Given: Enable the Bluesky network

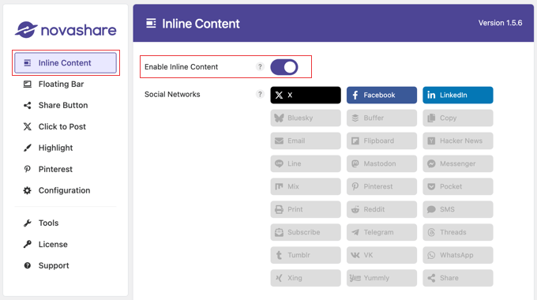Looking at the screenshot, I should [306, 118].
